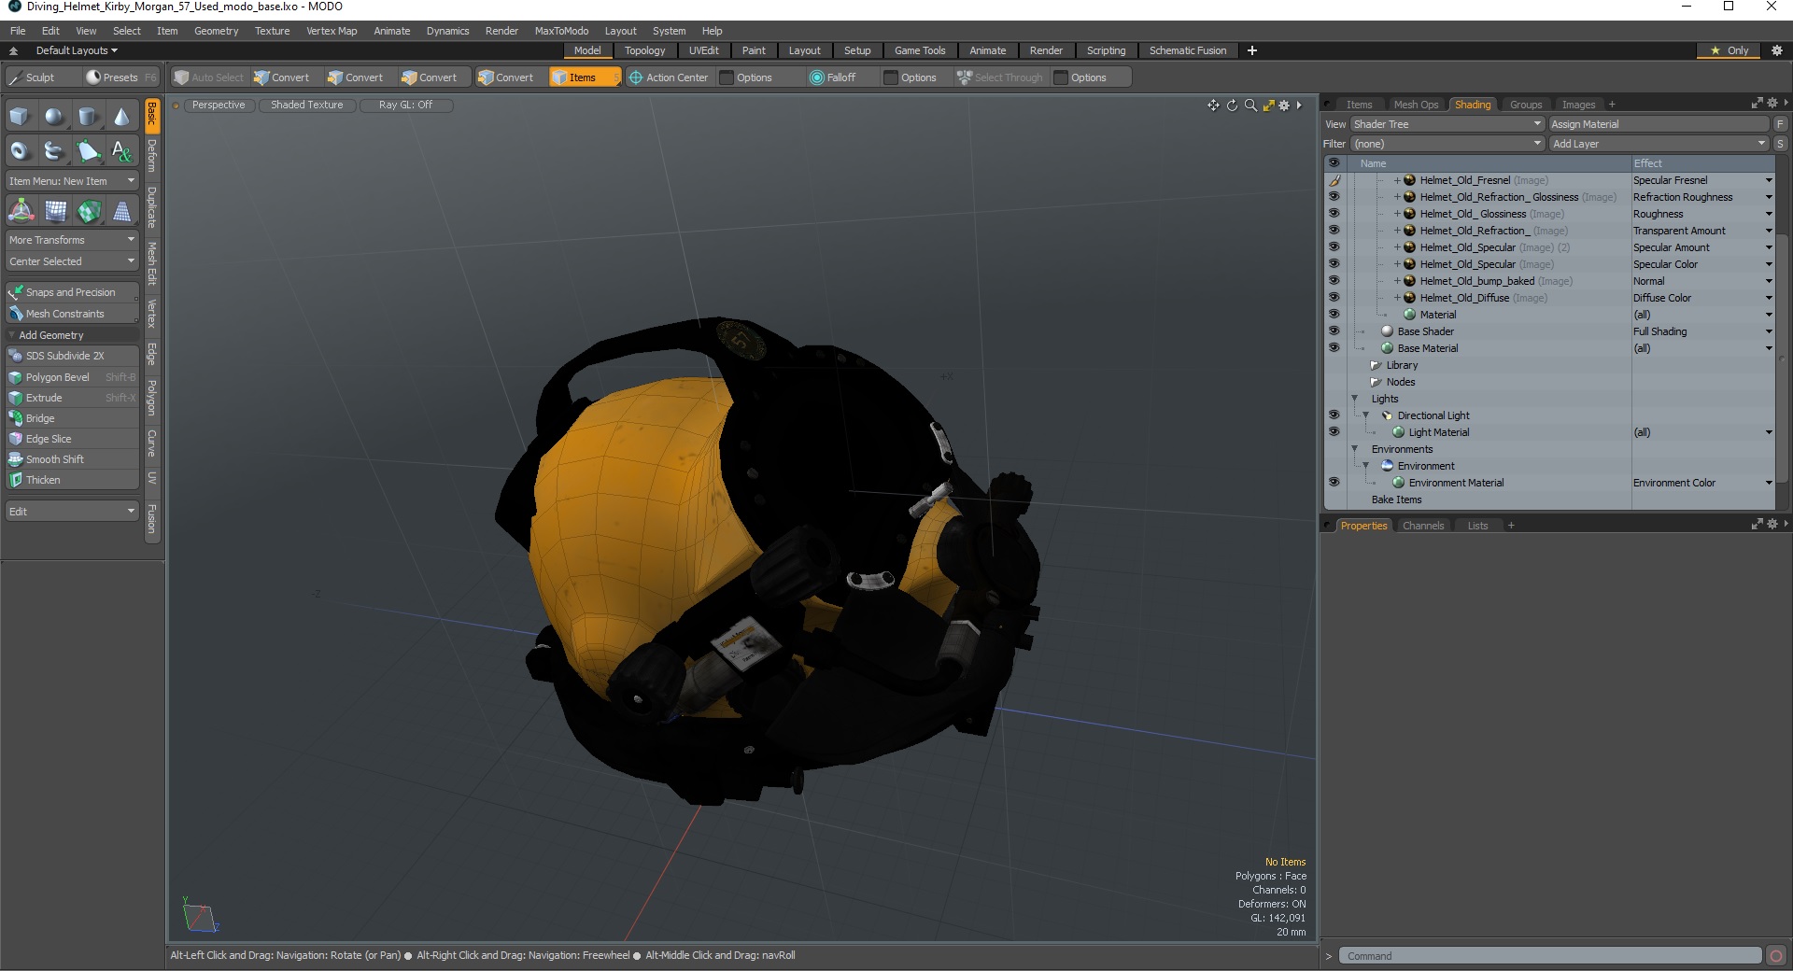Click the Thicken tool
The image size is (1793, 971).
pyautogui.click(x=72, y=480)
